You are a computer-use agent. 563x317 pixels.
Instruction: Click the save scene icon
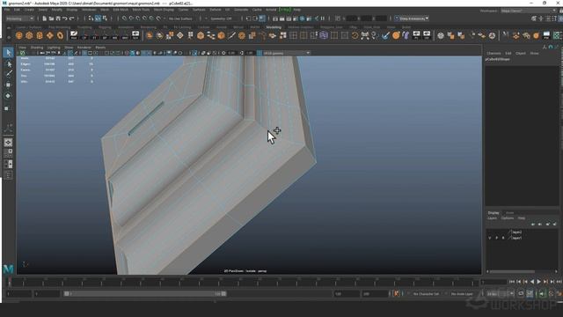coord(58,18)
